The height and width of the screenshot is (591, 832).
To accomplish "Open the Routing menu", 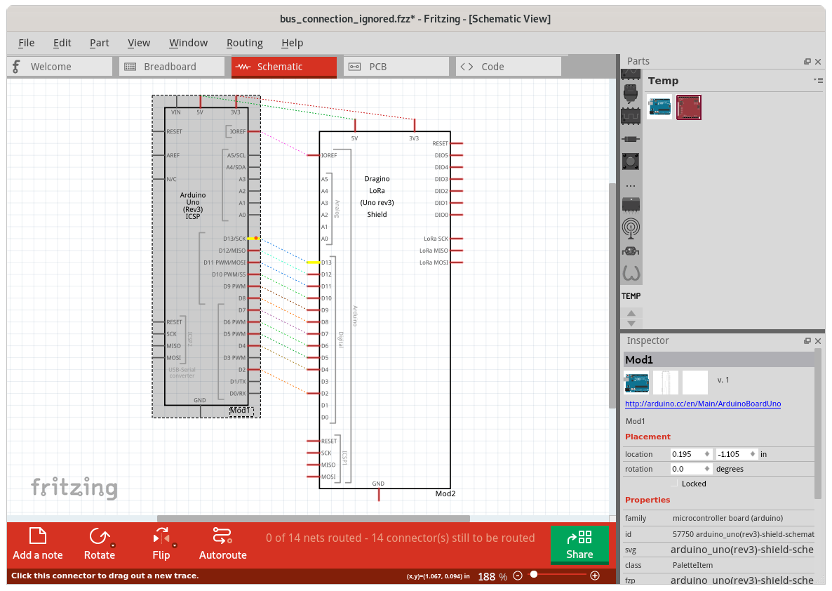I will (x=244, y=43).
